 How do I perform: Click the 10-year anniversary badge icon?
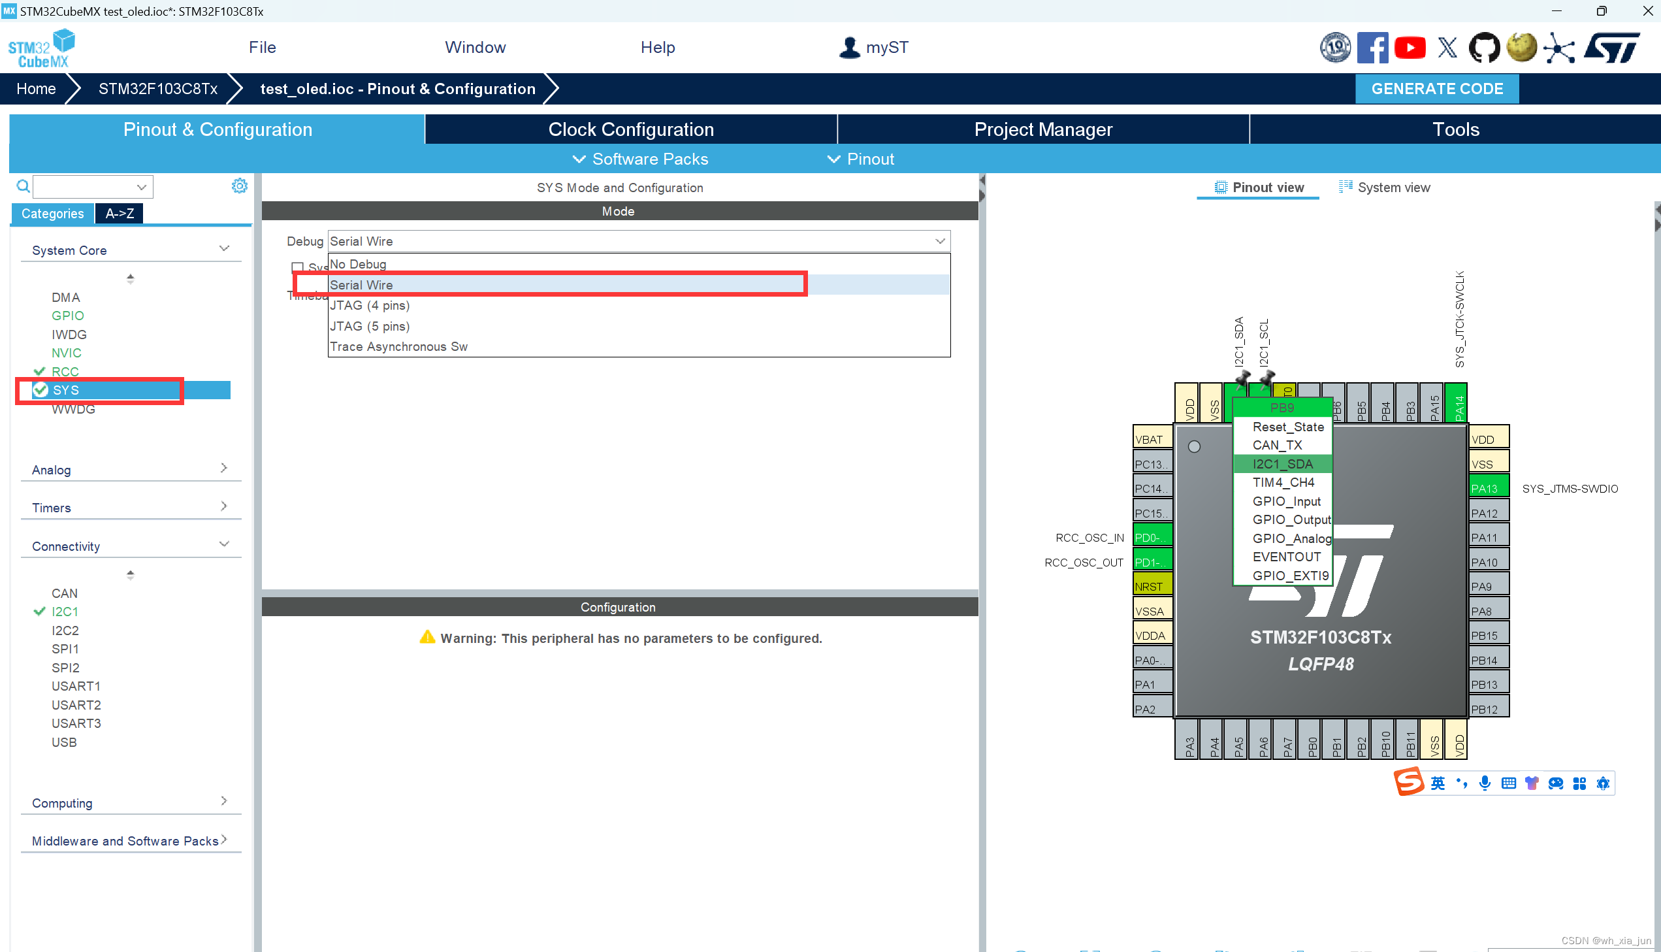point(1335,48)
